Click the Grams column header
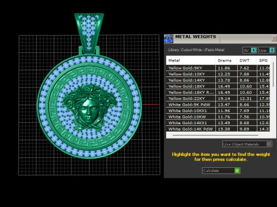This screenshot has height=207, width=277. [x=226, y=60]
